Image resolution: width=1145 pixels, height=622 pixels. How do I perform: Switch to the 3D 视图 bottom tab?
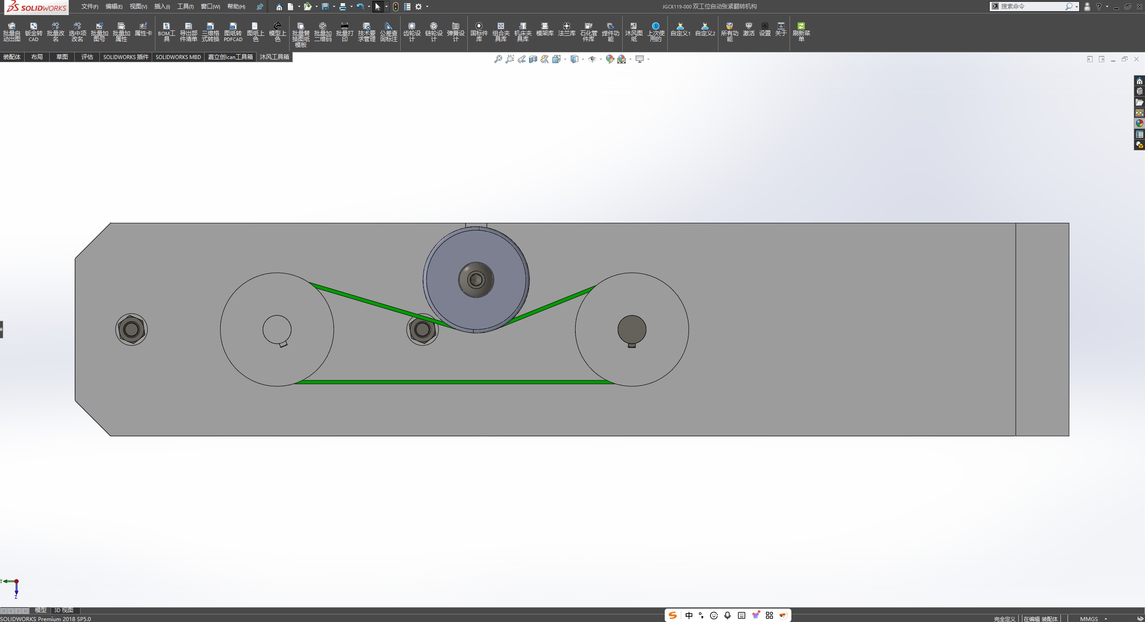(64, 610)
